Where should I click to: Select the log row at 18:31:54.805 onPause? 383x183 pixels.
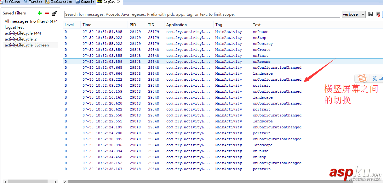[x=223, y=32]
